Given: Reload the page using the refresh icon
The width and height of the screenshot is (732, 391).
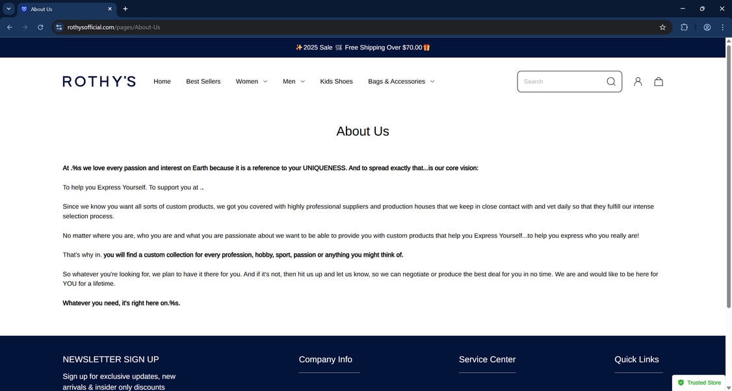Looking at the screenshot, I should pos(38,26).
